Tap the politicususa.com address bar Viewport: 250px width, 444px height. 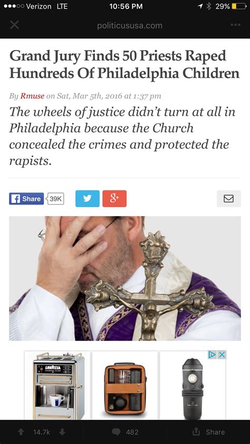[130, 26]
